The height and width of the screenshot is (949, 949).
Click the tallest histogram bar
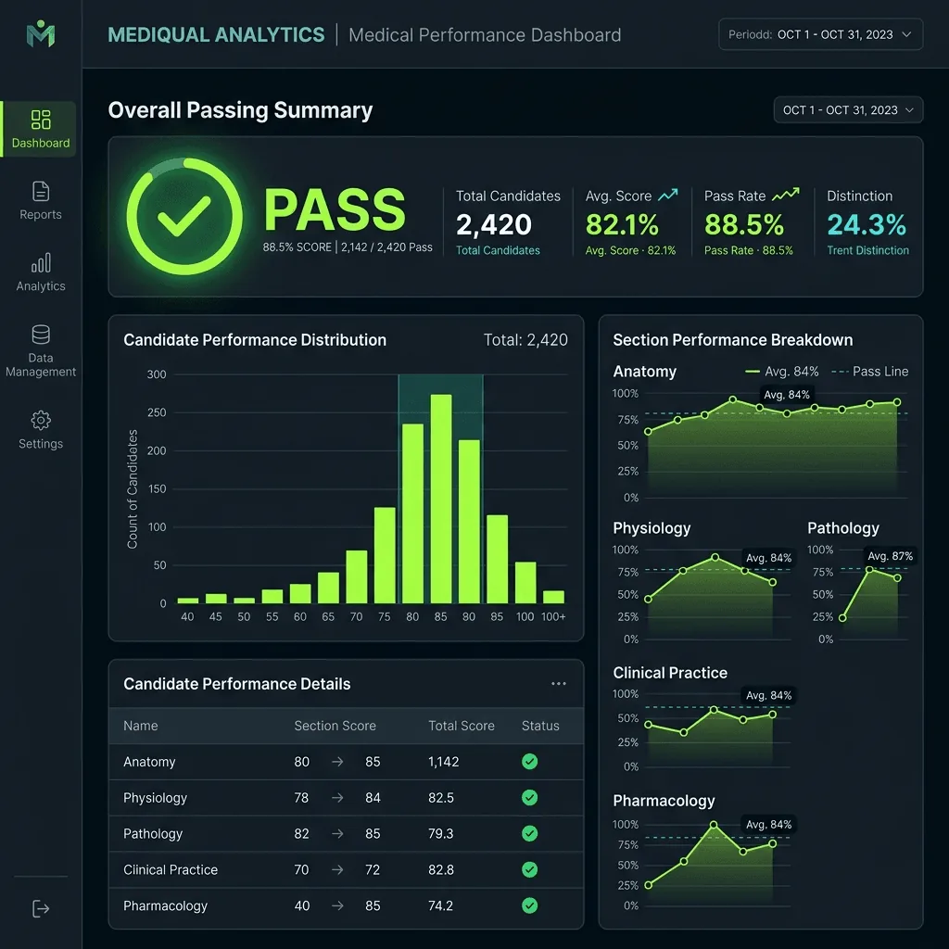click(x=440, y=499)
